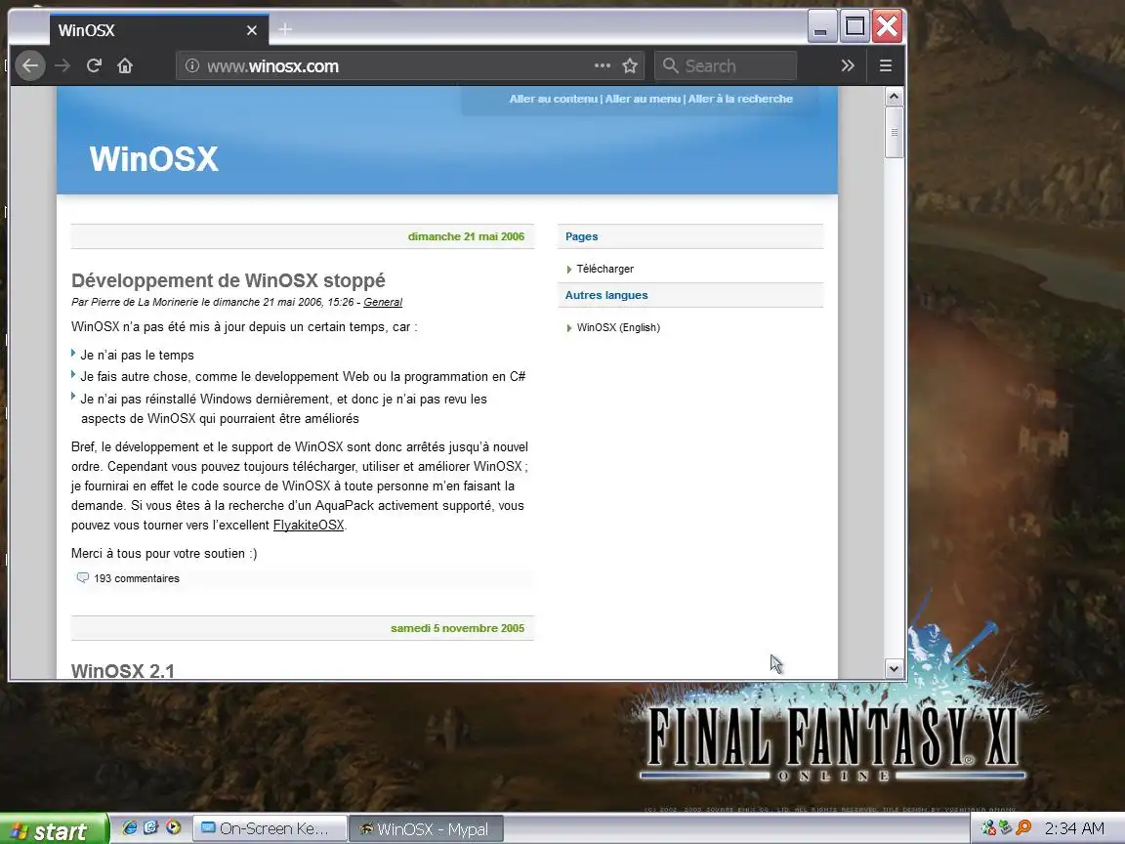Click the network connection tray icon with red X
The image size is (1125, 844).
[x=988, y=828]
